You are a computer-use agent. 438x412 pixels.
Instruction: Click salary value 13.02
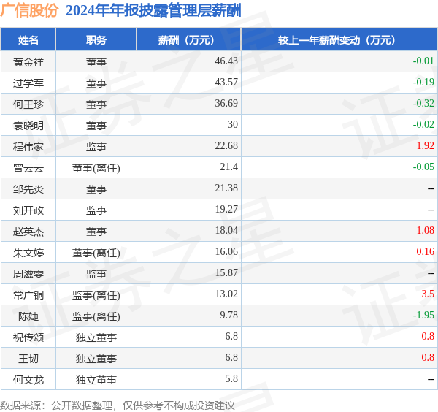tap(226, 294)
